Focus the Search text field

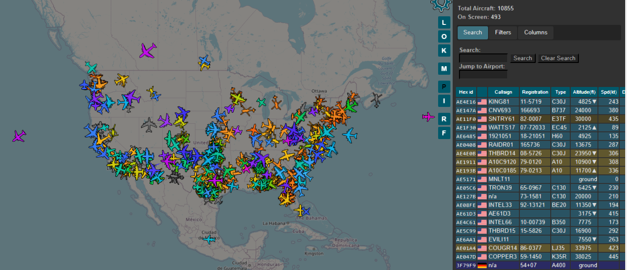483,58
